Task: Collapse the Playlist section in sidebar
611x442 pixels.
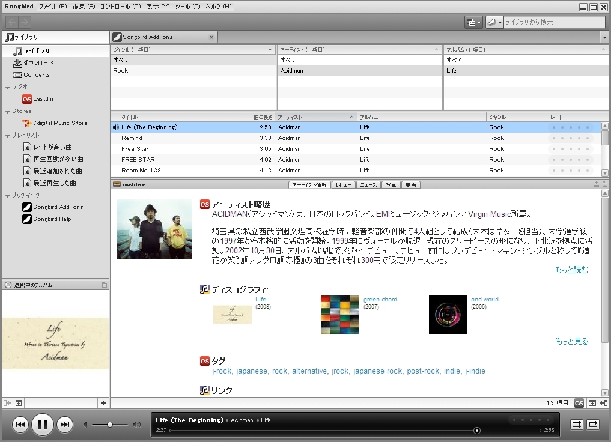Action: click(x=7, y=135)
